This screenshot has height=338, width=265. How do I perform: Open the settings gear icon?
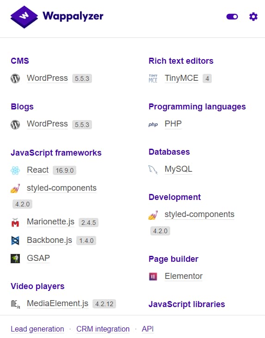tap(253, 17)
